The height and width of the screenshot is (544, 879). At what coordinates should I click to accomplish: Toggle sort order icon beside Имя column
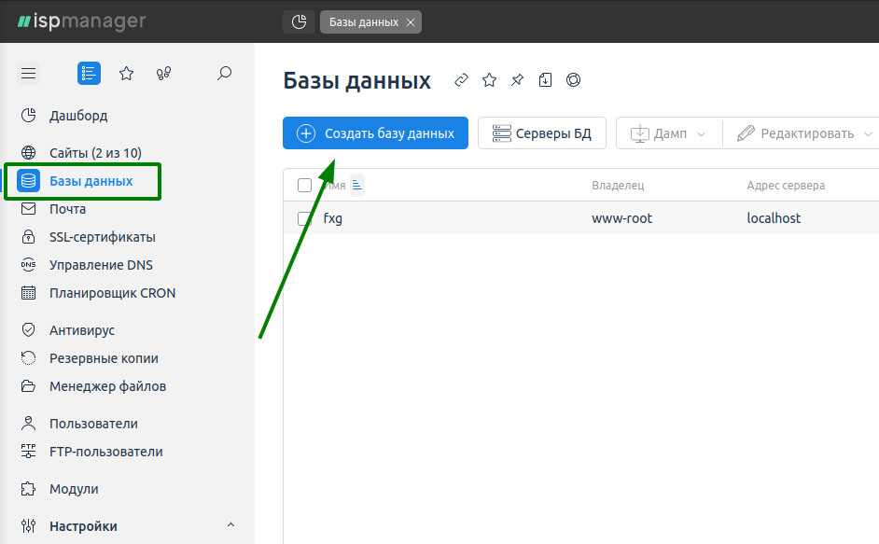(357, 185)
